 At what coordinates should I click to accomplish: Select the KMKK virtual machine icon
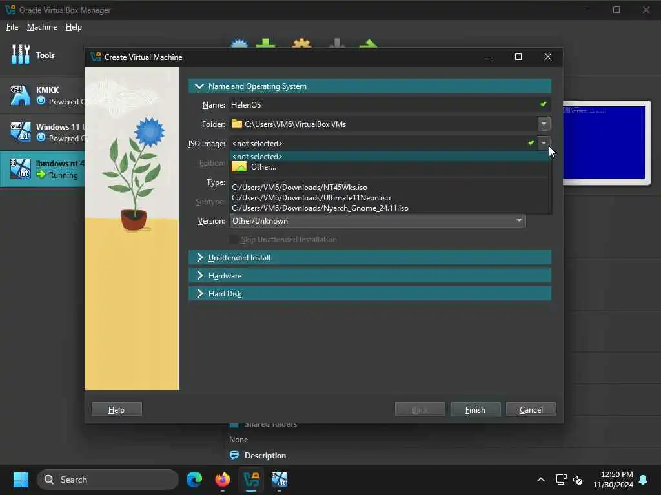click(x=20, y=95)
